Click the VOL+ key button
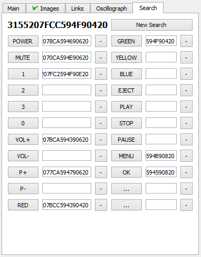Screen dimensions: 201x257 [23, 140]
